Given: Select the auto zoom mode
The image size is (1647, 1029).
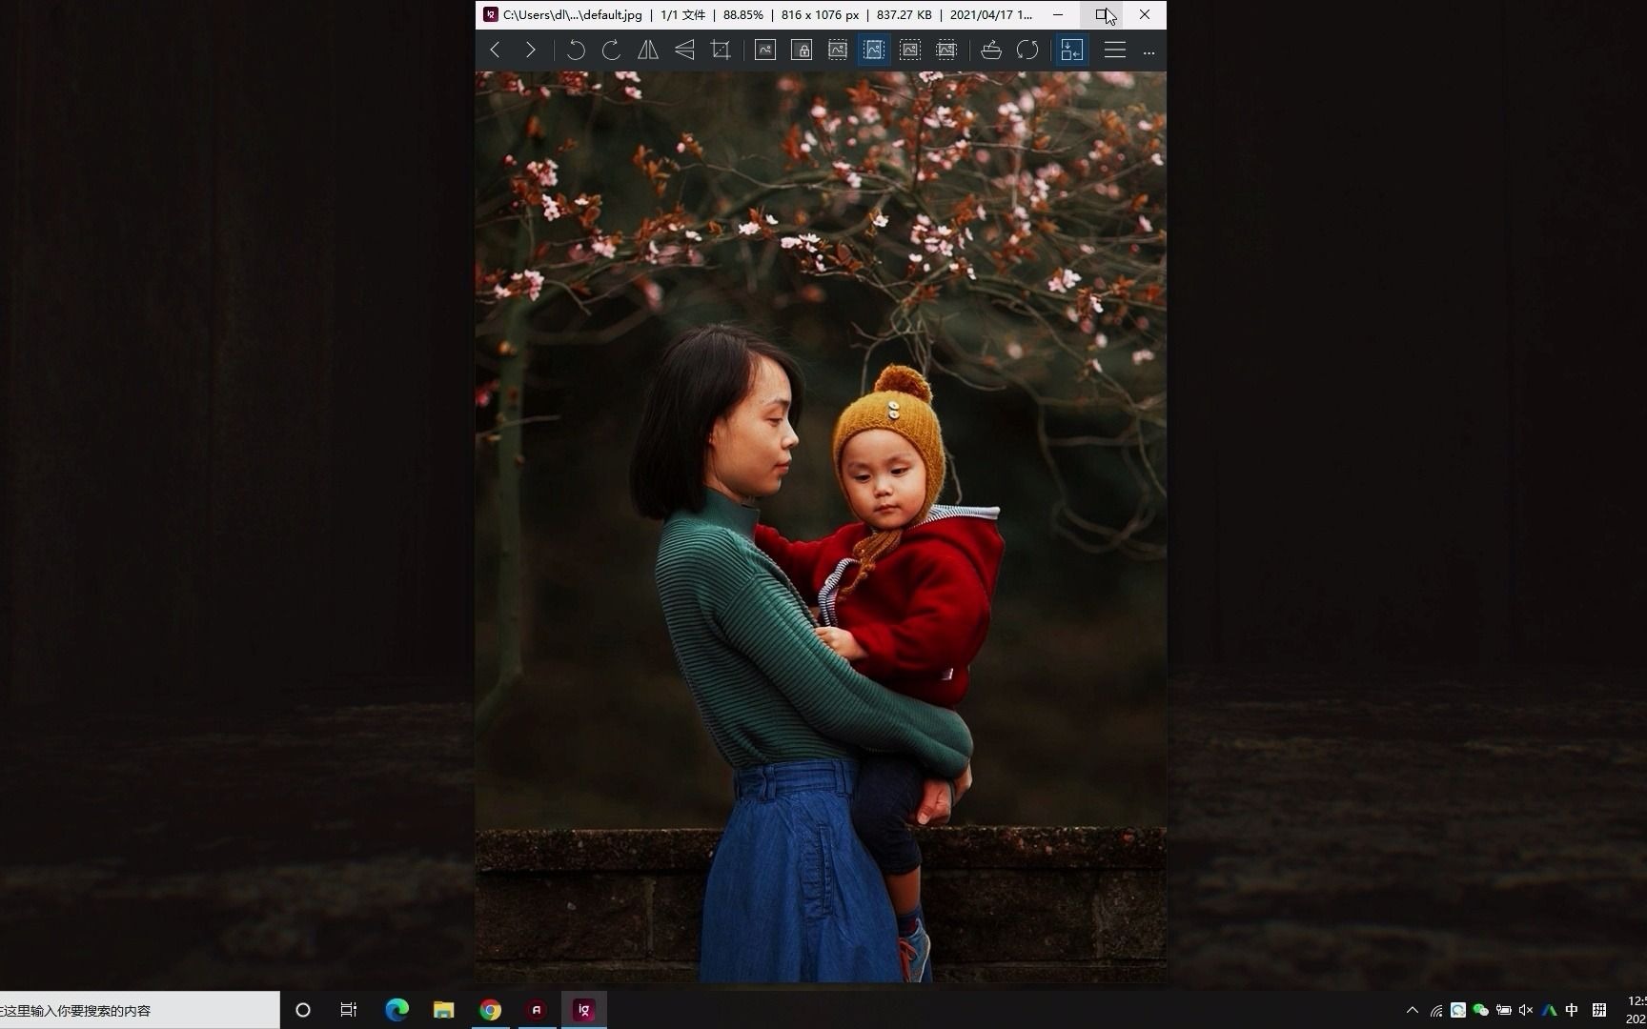Looking at the screenshot, I should (x=765, y=50).
